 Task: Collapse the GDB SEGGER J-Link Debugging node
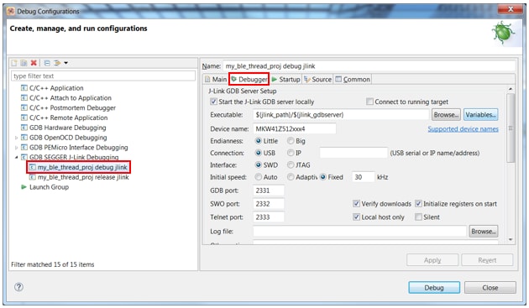click(16, 157)
